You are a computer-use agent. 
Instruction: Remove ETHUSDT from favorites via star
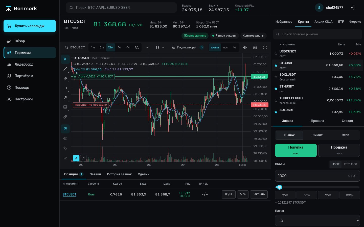[276, 89]
